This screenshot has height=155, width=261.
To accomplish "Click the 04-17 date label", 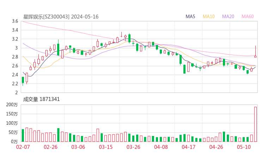I will (x=189, y=147).
